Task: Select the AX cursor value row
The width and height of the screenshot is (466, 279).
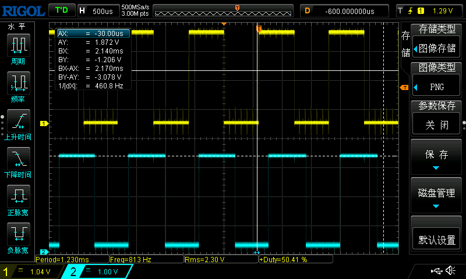Action: (x=93, y=34)
